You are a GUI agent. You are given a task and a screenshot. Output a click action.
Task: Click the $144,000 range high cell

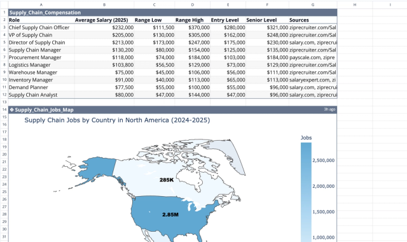192,95
